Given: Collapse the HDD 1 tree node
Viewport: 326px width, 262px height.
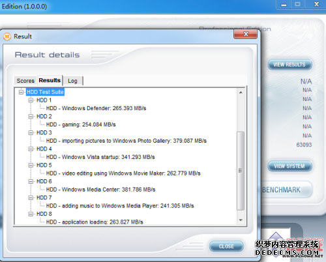Looking at the screenshot, I should point(31,100).
